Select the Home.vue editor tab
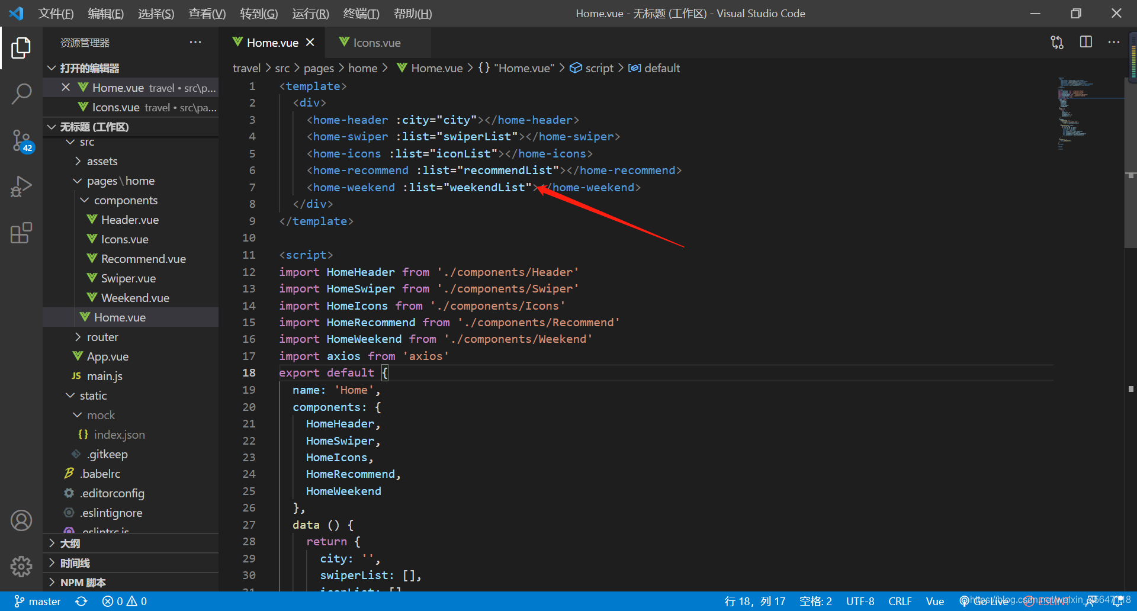Screen dimensions: 1137x611 tap(272, 43)
